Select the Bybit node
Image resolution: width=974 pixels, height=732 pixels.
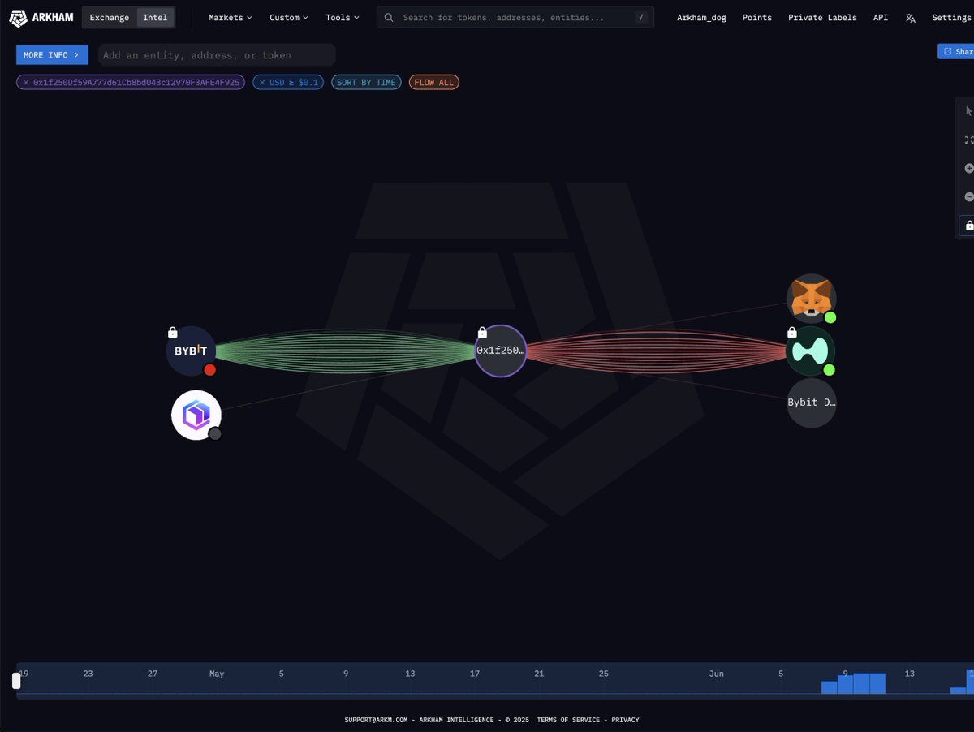(192, 351)
